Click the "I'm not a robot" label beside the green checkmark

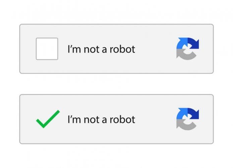101,119
